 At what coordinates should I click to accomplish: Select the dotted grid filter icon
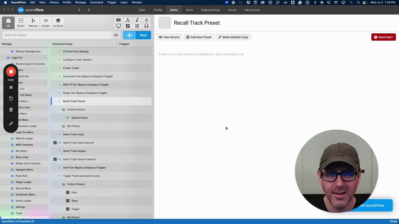point(137,26)
